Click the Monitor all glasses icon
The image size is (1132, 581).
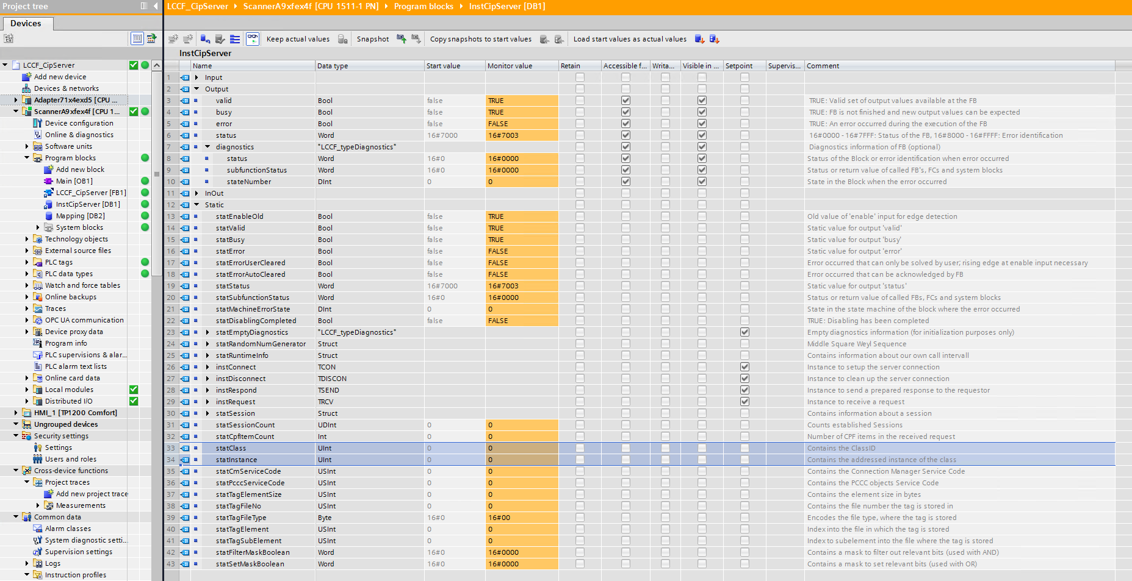pyautogui.click(x=252, y=39)
